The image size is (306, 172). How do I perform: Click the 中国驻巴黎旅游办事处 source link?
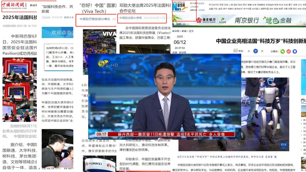coord(95,18)
